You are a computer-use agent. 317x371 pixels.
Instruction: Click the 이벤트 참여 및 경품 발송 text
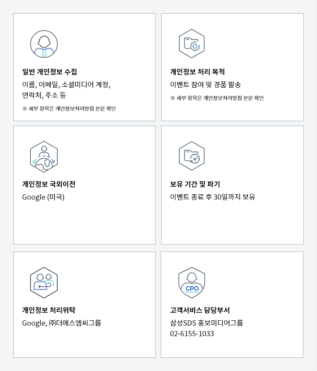pyautogui.click(x=205, y=85)
